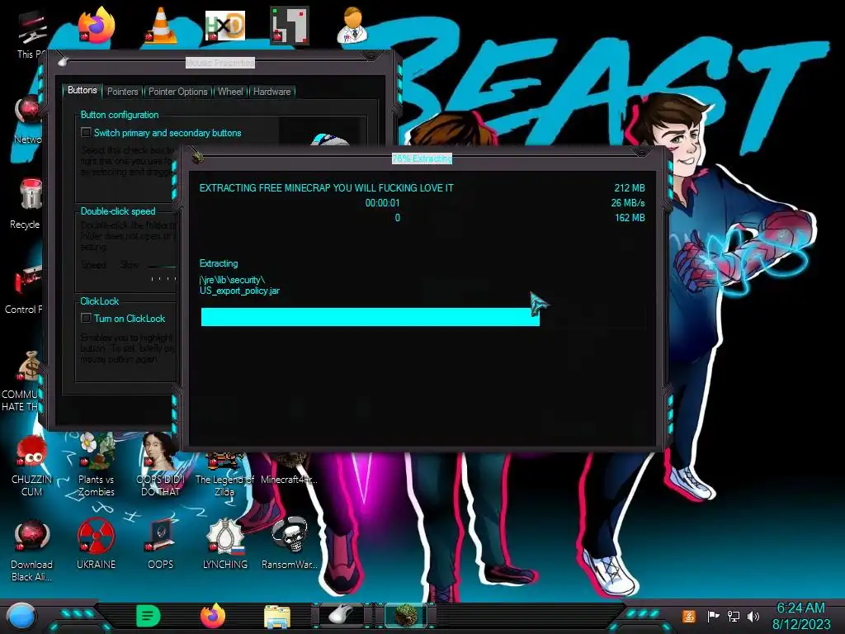
Task: Select the Buttons tab in Mouse Properties
Action: tap(82, 91)
